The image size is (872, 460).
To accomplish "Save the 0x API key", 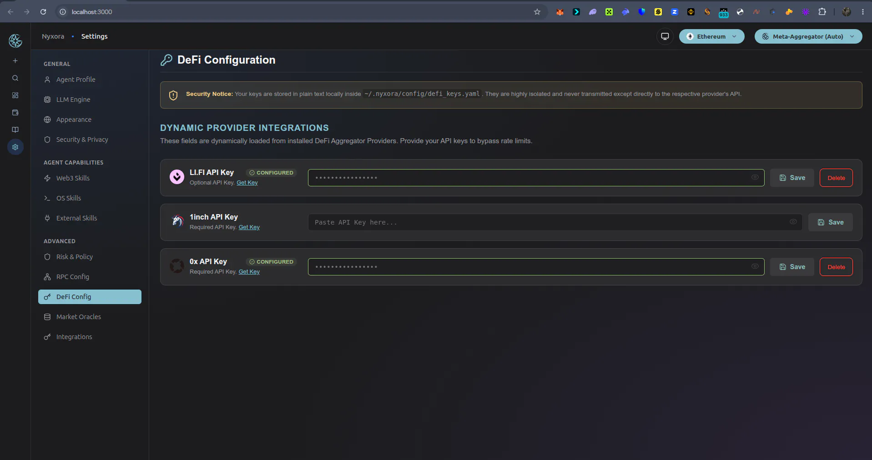I will click(x=792, y=267).
